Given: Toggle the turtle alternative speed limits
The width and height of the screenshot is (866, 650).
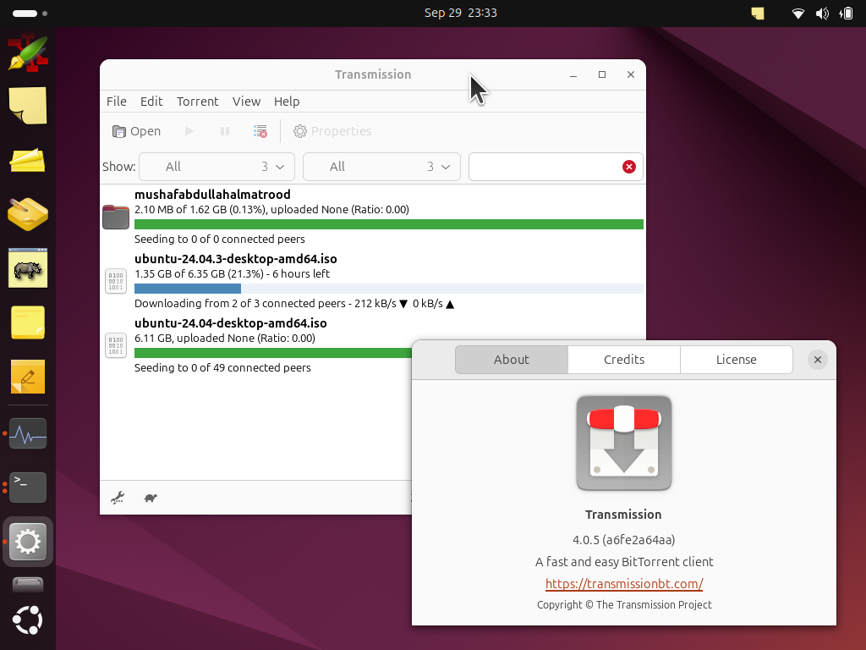Looking at the screenshot, I should (x=151, y=498).
